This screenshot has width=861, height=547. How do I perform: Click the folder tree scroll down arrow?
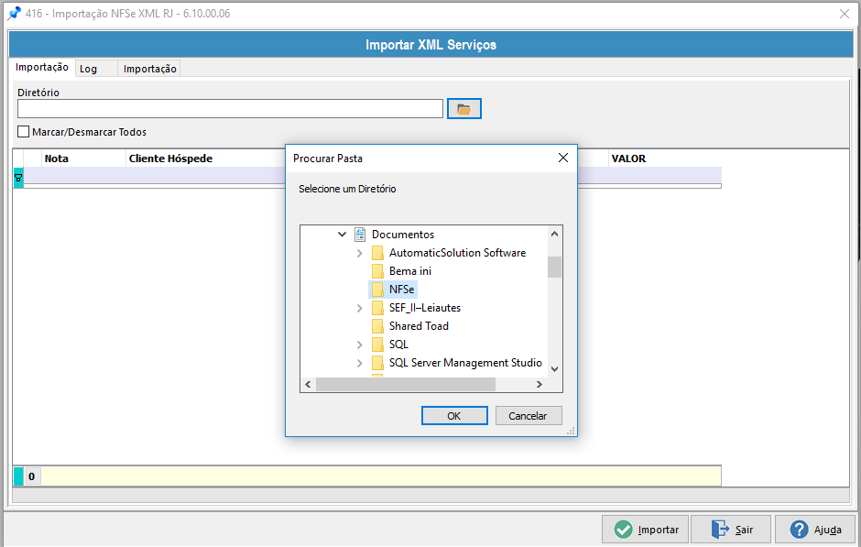554,369
